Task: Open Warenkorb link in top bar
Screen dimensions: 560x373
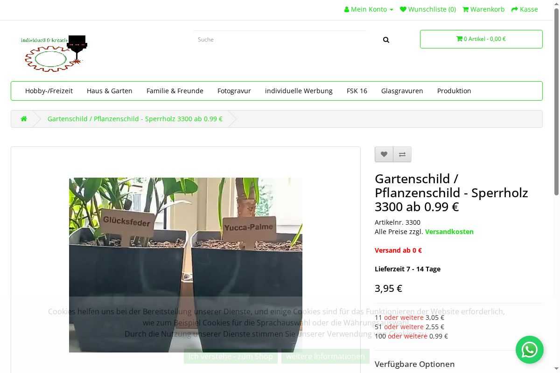Action: tap(483, 9)
